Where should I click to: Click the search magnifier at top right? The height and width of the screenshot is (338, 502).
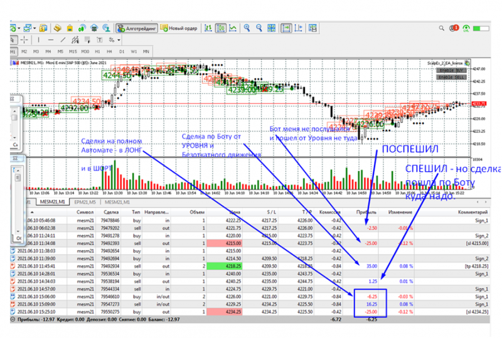[442, 28]
